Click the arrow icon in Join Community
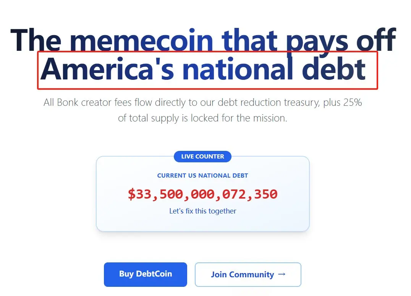The width and height of the screenshot is (411, 296). click(282, 274)
